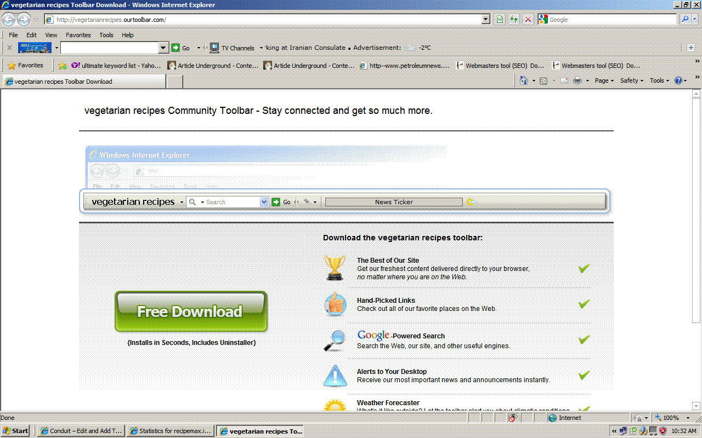Open the Go button dropdown arrow
The height and width of the screenshot is (438, 702).
199,48
